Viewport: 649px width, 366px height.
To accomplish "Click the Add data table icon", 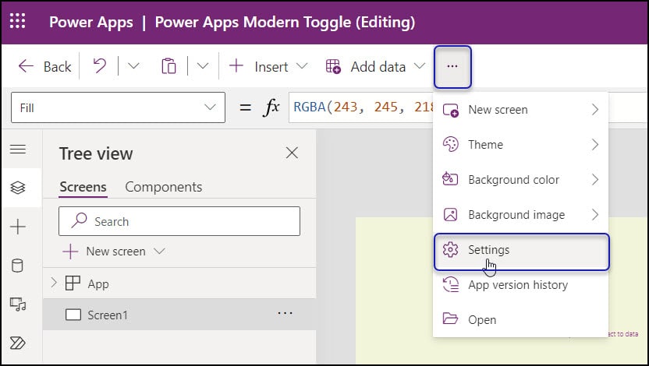I will pyautogui.click(x=333, y=66).
